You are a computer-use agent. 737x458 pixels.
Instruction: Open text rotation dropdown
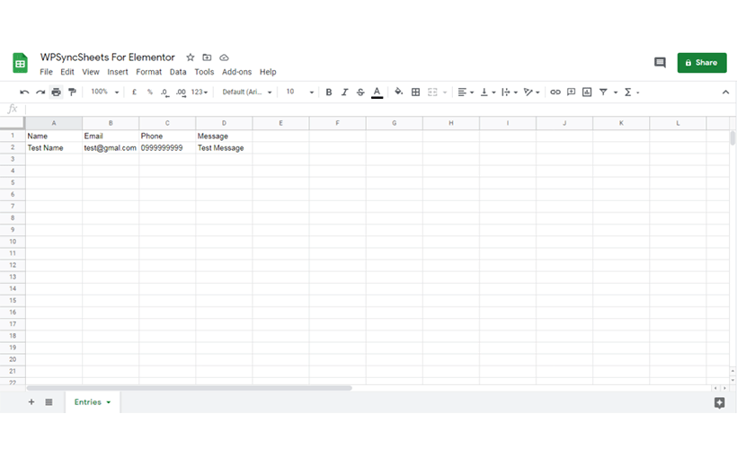point(531,92)
